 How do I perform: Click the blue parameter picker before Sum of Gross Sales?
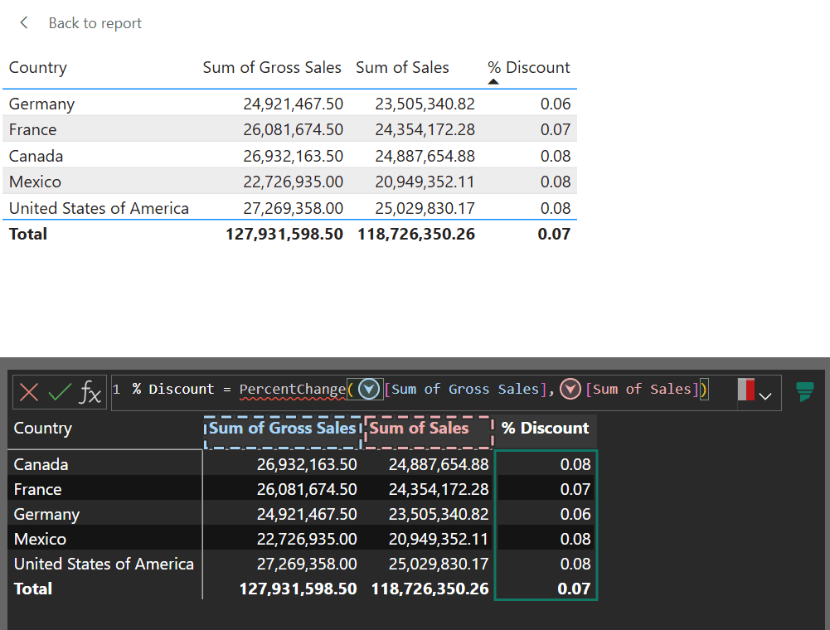(369, 389)
